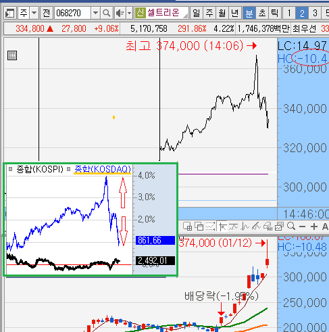Toggle the KOSPI legend square marker
This screenshot has height=332, width=329.
click(x=10, y=169)
